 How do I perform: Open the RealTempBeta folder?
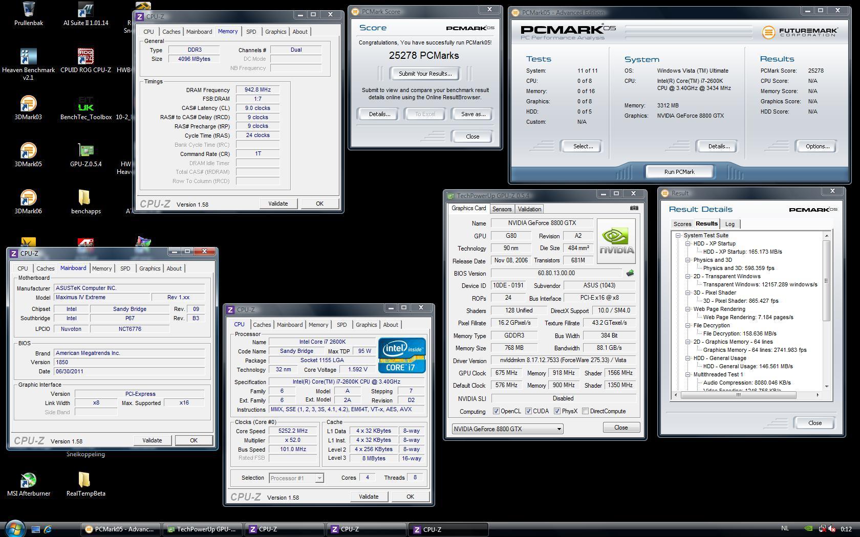[85, 484]
